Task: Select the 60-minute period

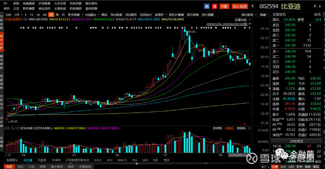Action: coord(45,15)
